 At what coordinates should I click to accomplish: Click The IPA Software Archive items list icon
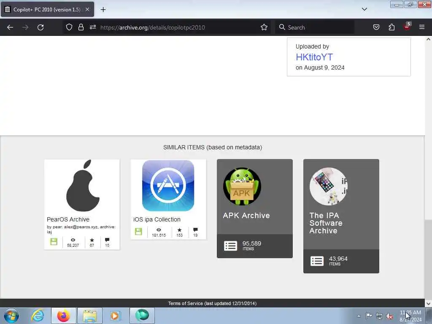point(317,261)
